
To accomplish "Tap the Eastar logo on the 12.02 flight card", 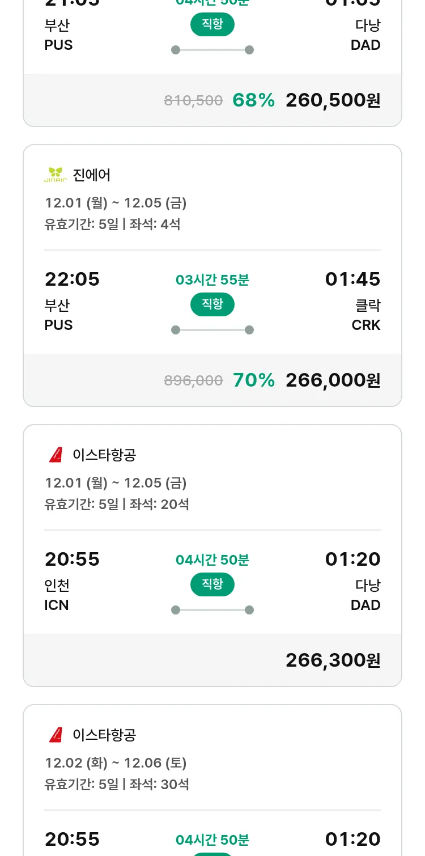I will (x=56, y=735).
